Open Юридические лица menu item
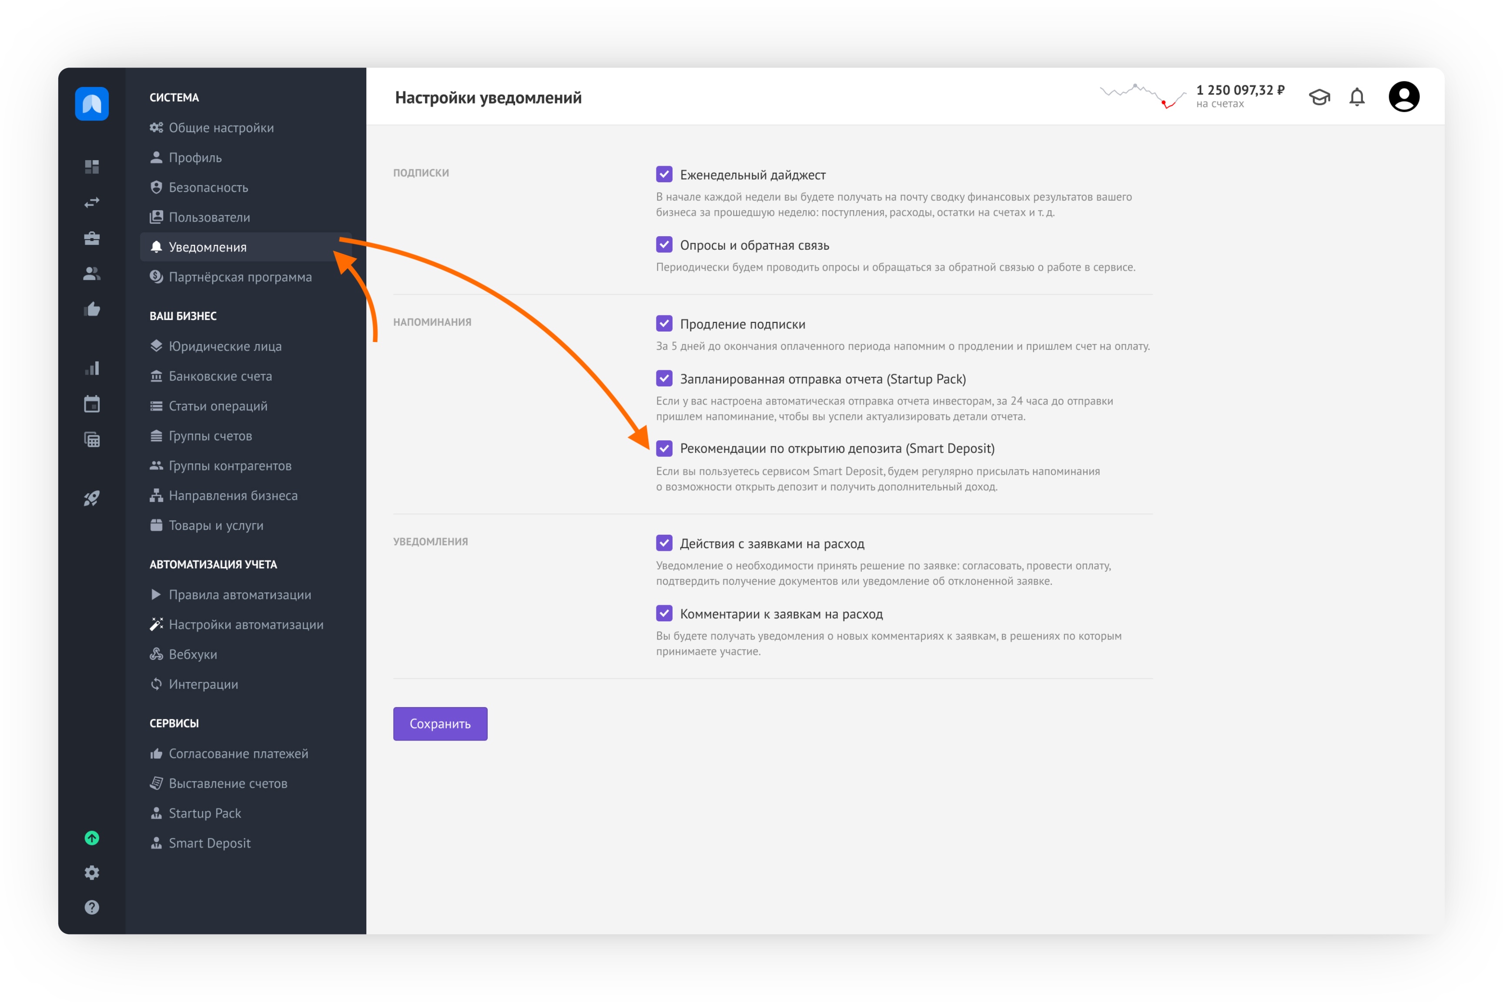Screen dimensions: 1503x1002 [x=246, y=346]
